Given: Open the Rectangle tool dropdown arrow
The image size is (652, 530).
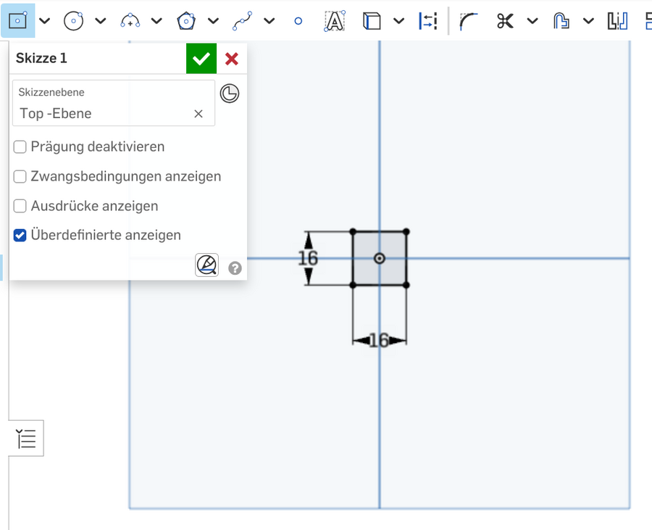Looking at the screenshot, I should [x=43, y=20].
